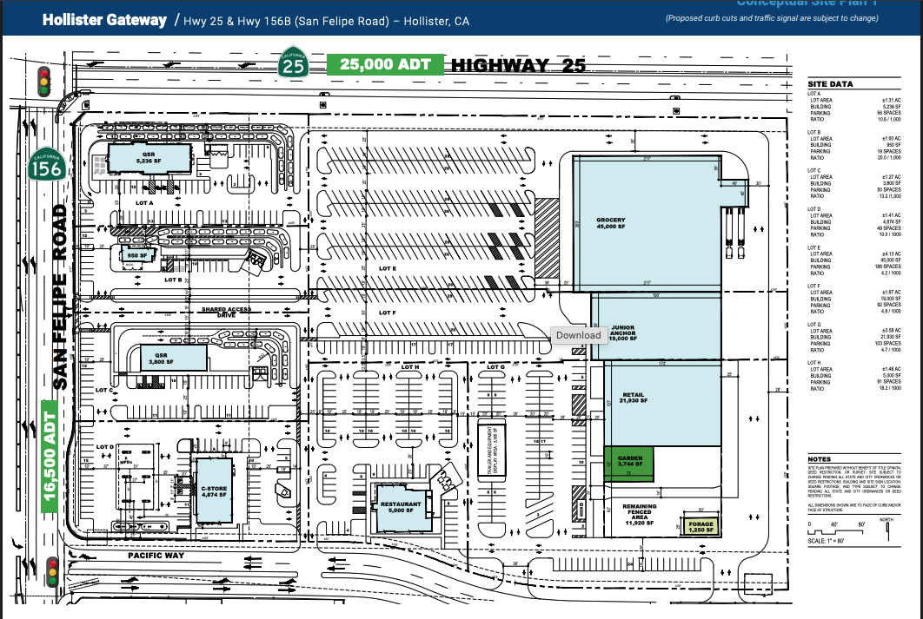Click the SHARED ACCESS DRIVE label
Viewport: 923px width, 619px height.
point(226,313)
